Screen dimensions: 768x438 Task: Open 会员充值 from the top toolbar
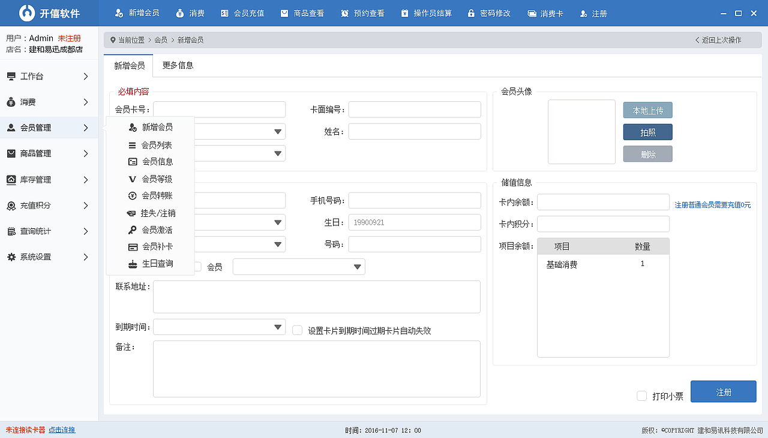point(242,13)
